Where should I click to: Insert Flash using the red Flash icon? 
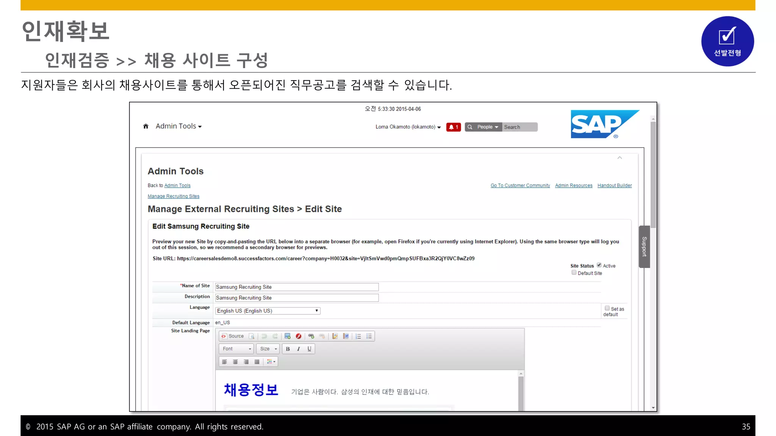[x=299, y=336]
